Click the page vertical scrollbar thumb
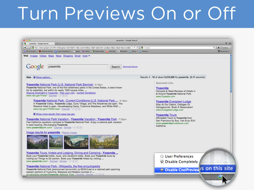Viewport: 254px width, 190px height. [231, 73]
